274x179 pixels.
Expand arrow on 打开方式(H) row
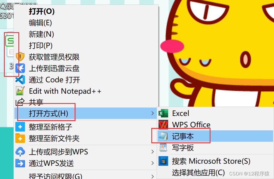point(152,113)
